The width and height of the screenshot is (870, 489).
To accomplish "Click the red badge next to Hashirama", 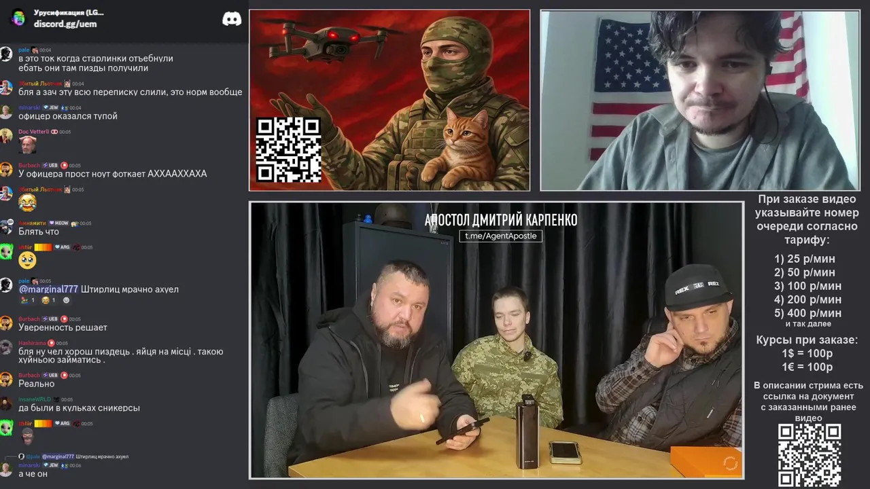I will pyautogui.click(x=51, y=343).
